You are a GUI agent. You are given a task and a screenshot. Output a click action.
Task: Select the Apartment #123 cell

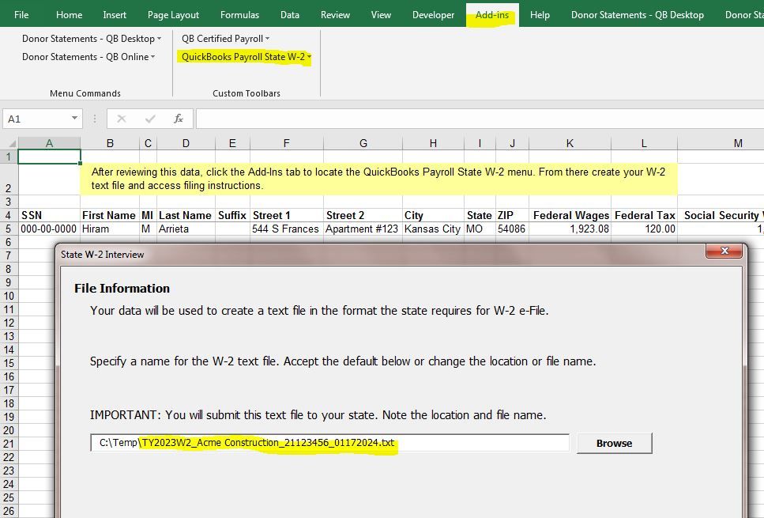coord(363,229)
